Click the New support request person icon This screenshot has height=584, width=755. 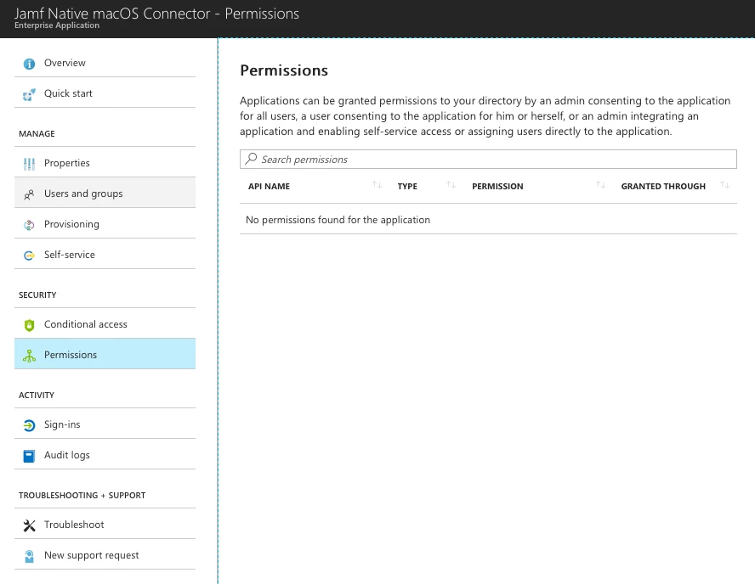29,556
